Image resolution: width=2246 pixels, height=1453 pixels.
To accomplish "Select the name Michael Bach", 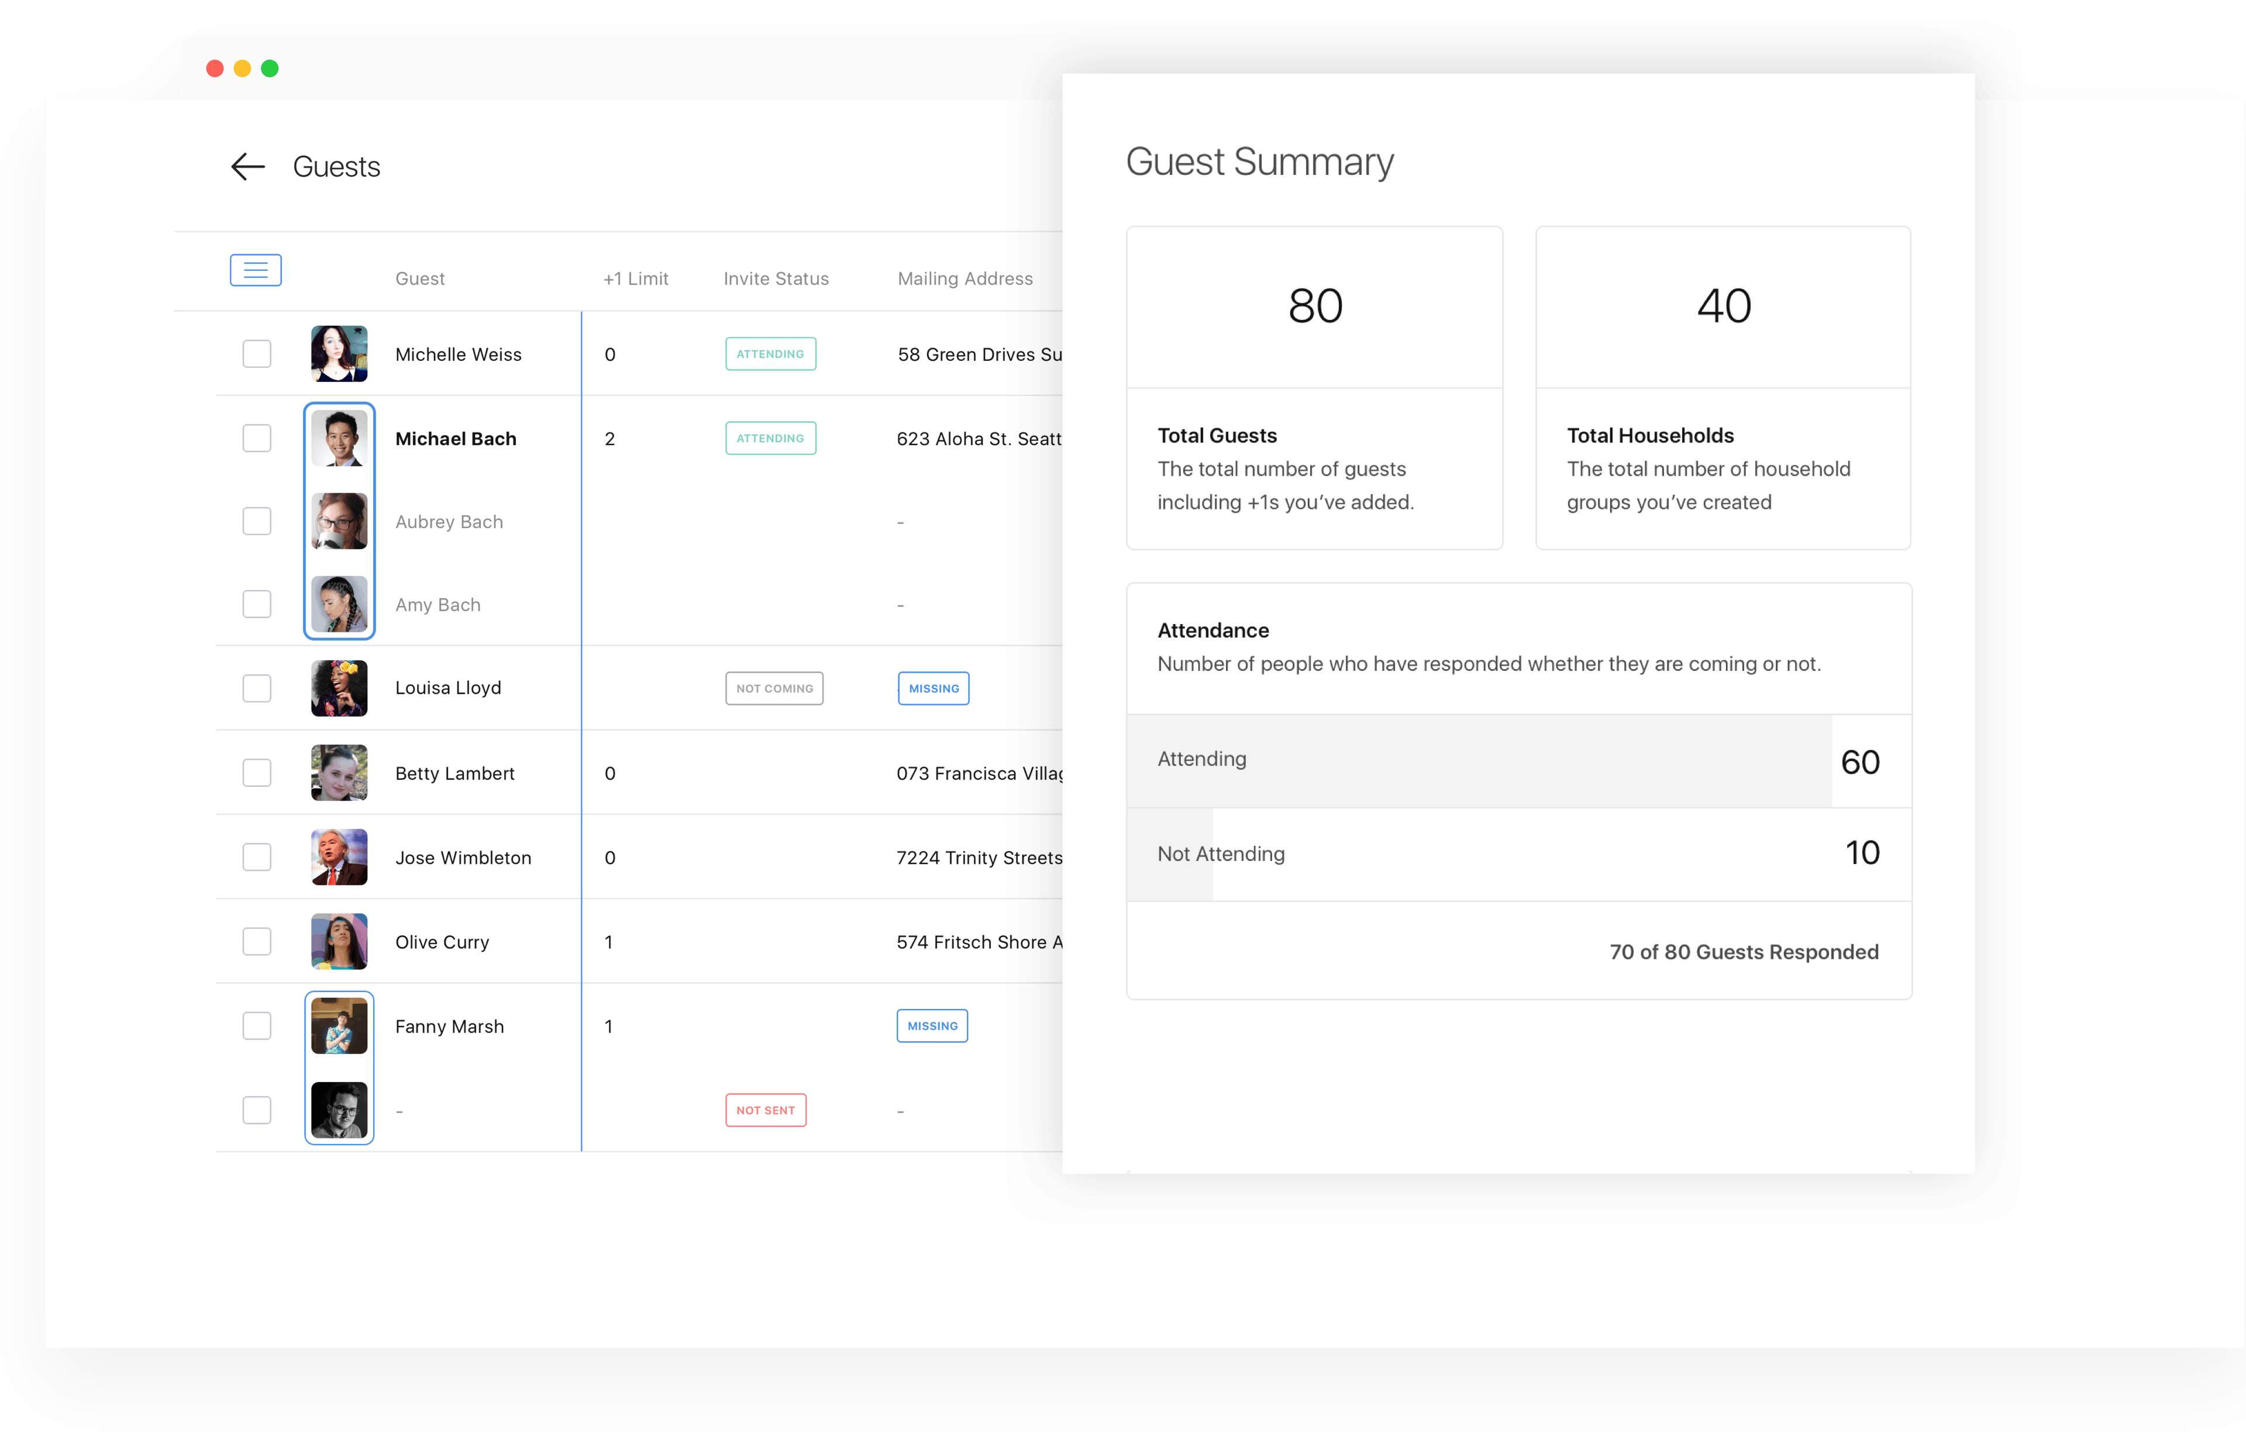I will click(x=456, y=438).
